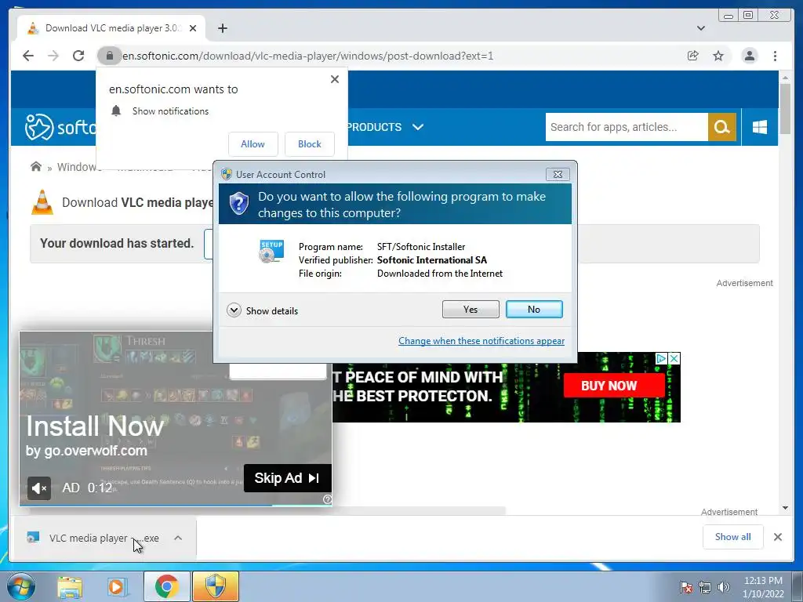Click the UAC shield question icon
Image resolution: width=803 pixels, height=602 pixels.
click(x=238, y=204)
